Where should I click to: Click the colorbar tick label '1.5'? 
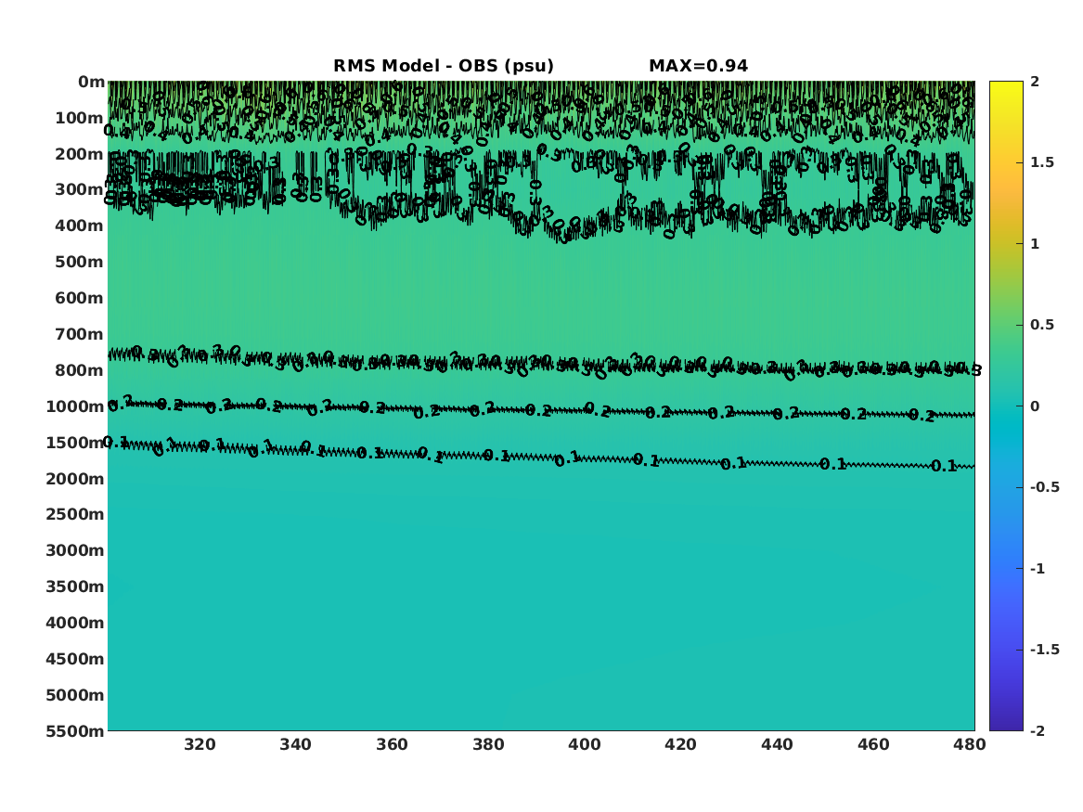[x=1042, y=162]
